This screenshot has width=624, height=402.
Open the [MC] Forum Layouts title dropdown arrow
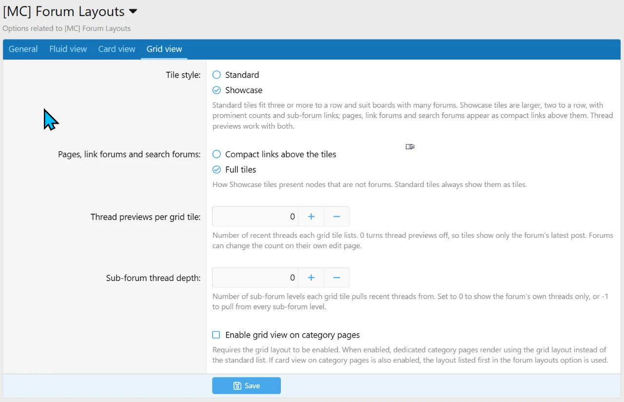(x=133, y=11)
